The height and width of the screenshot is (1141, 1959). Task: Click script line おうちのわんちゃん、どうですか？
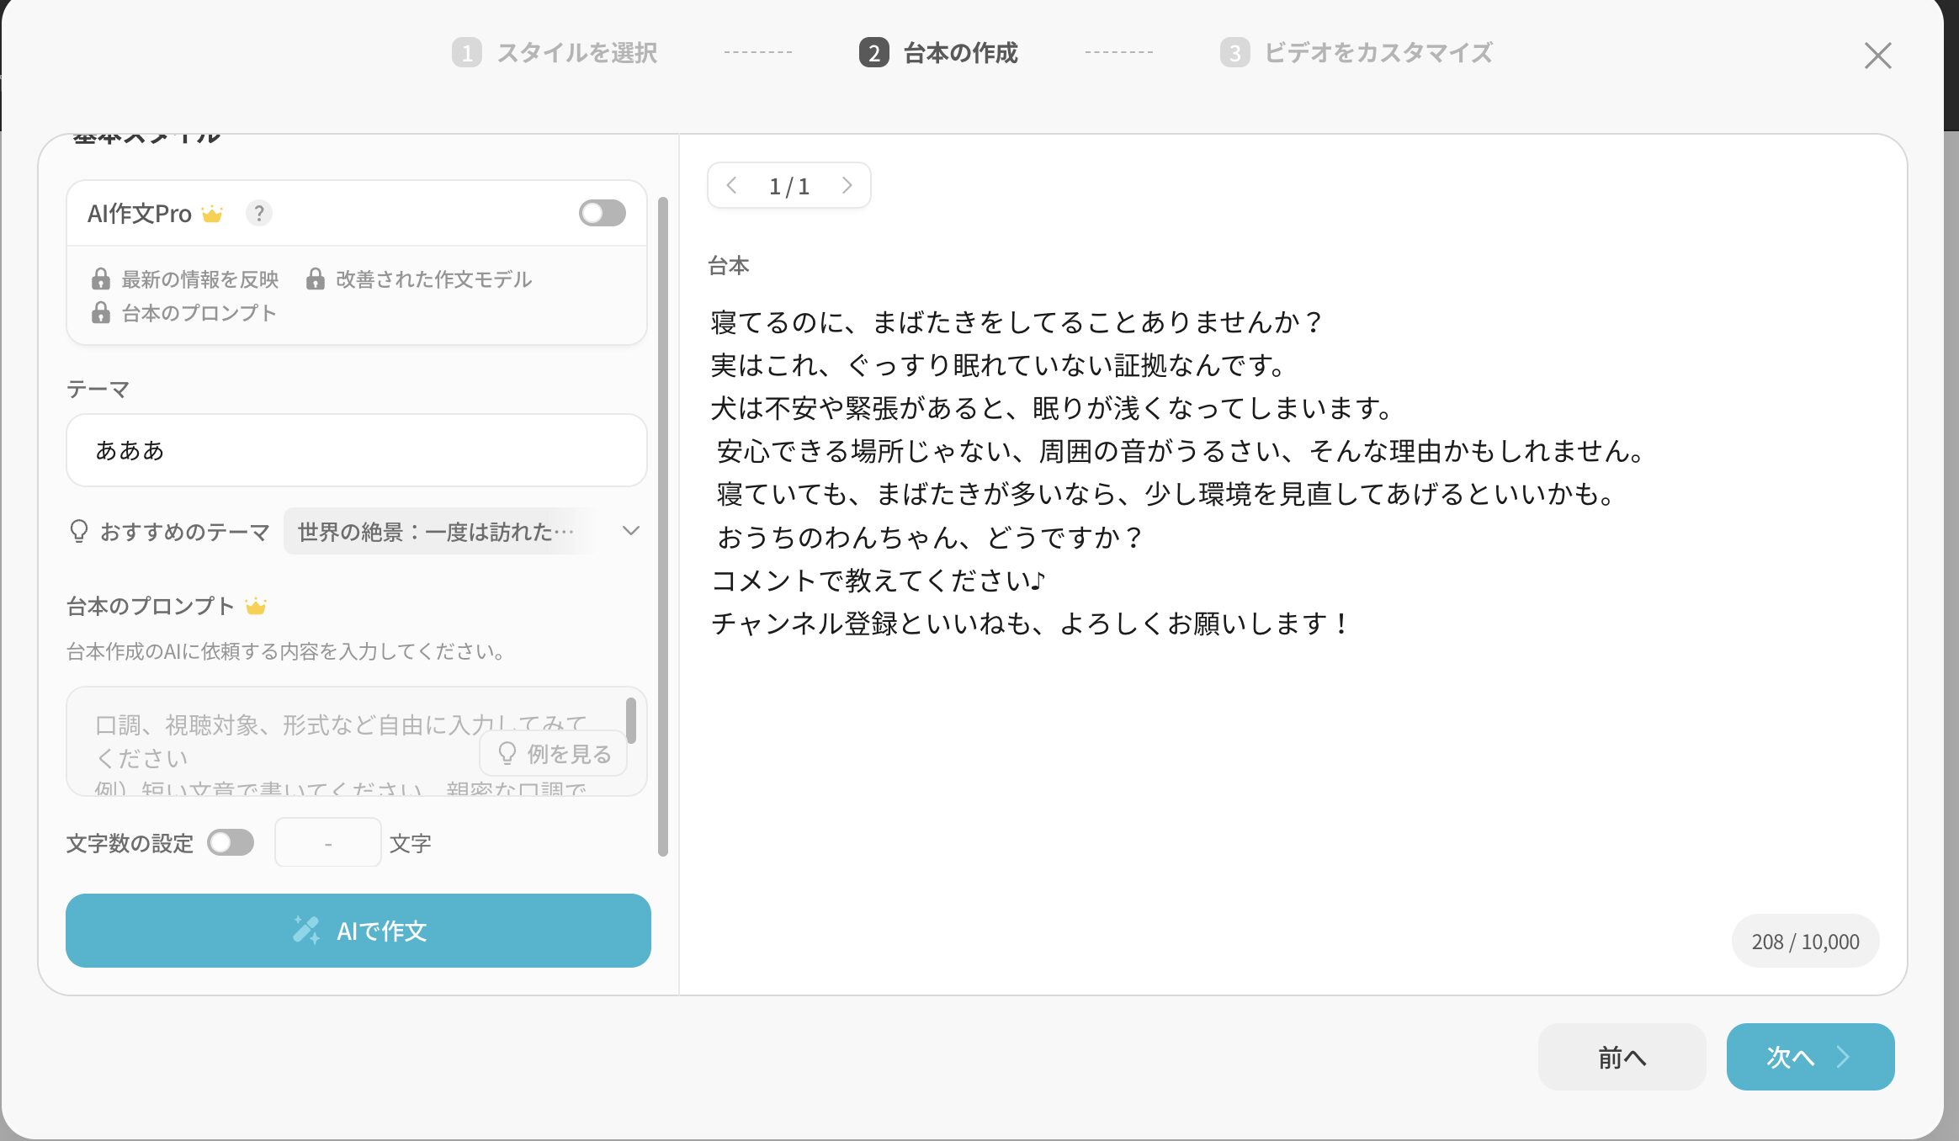(930, 537)
